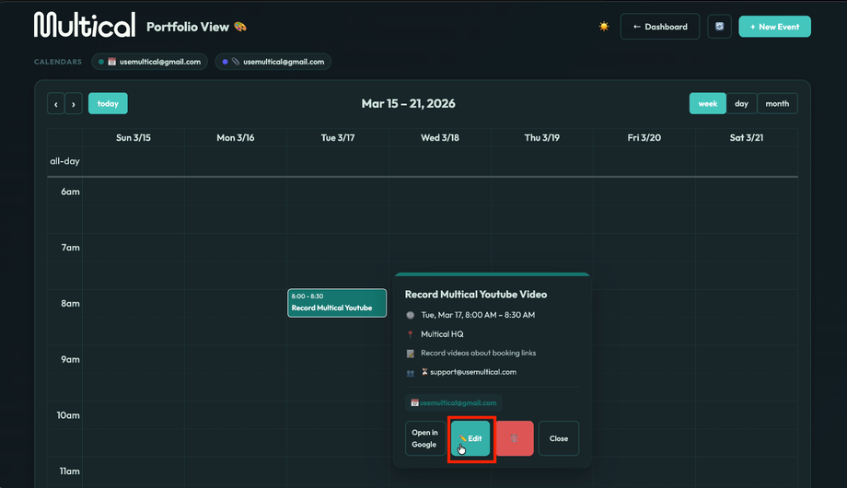Close the event details popup
Image resolution: width=847 pixels, height=488 pixels.
pos(559,438)
